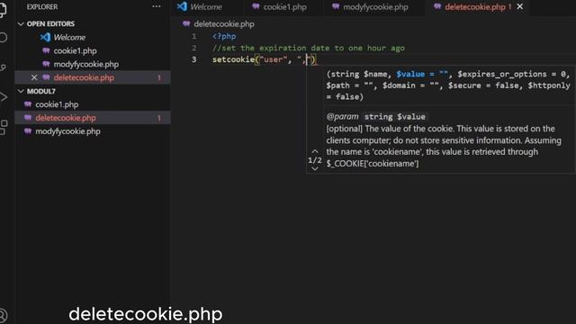Image resolution: width=576 pixels, height=324 pixels.
Task: Open the Run and Debug view
Action: (x=4, y=97)
